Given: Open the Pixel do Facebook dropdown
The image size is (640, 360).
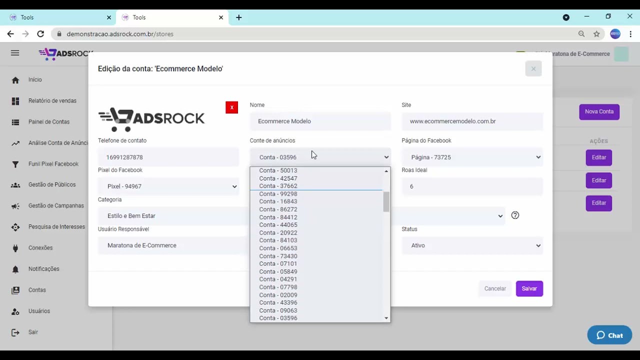Looking at the screenshot, I should coord(168,186).
